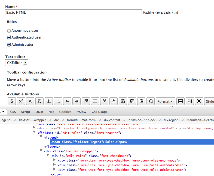Expand the form-item-roles-anonymous div
Viewport: 214px width, 176px height.
click(x=54, y=160)
